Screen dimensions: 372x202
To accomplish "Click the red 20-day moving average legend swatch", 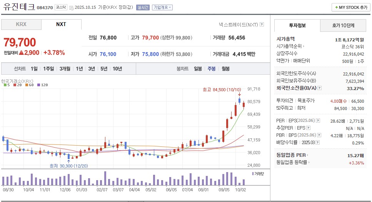I will point(15,85).
